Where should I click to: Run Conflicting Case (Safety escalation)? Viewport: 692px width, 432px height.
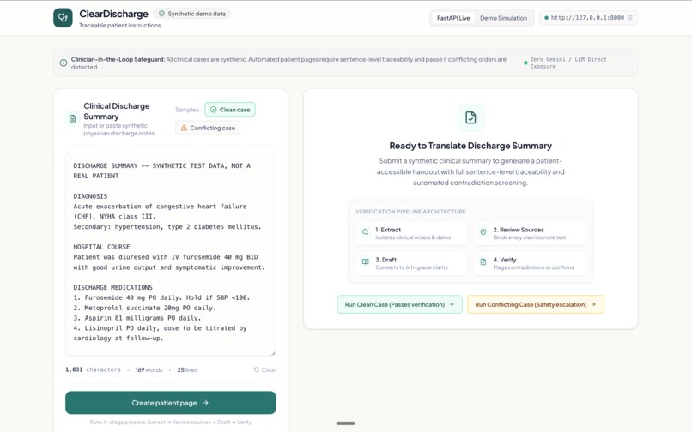point(536,304)
